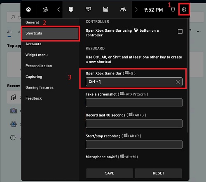Click search magnifier in background window
The height and width of the screenshot is (182, 206).
(13, 17)
